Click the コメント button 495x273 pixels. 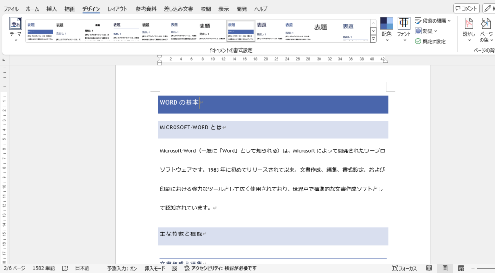(x=466, y=9)
